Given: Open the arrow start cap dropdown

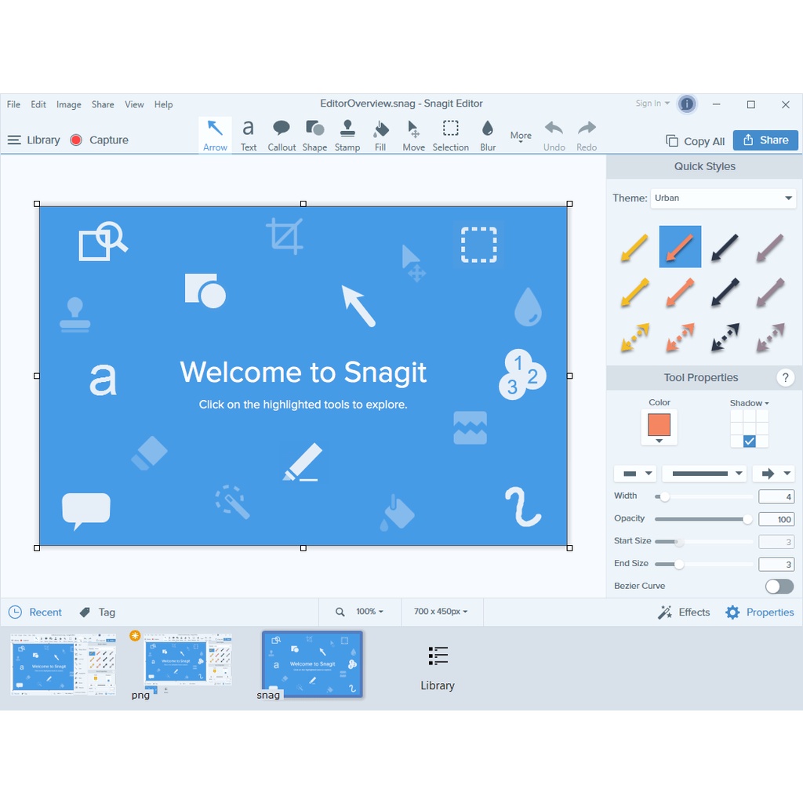Looking at the screenshot, I should (x=635, y=473).
